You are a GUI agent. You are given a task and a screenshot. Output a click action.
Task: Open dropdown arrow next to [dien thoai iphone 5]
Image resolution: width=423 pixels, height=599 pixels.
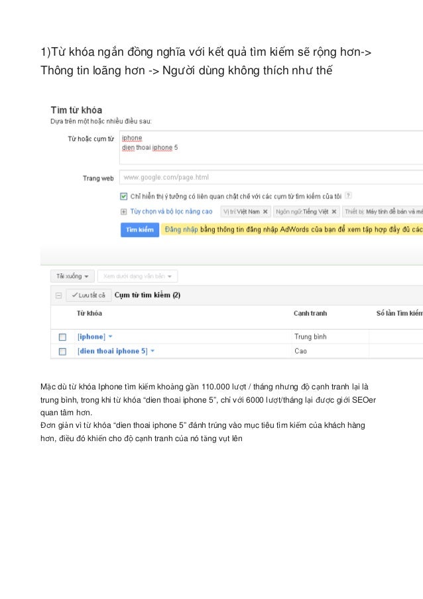[152, 351]
